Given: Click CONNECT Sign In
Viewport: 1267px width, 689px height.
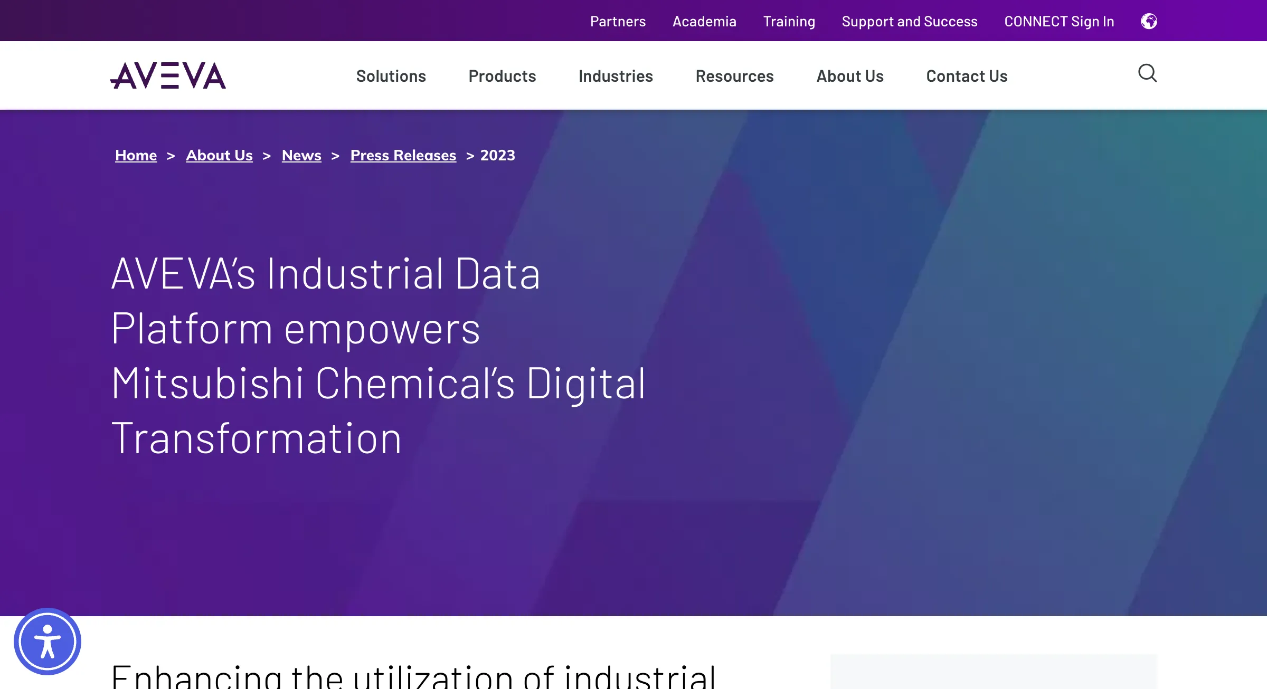Looking at the screenshot, I should point(1059,21).
